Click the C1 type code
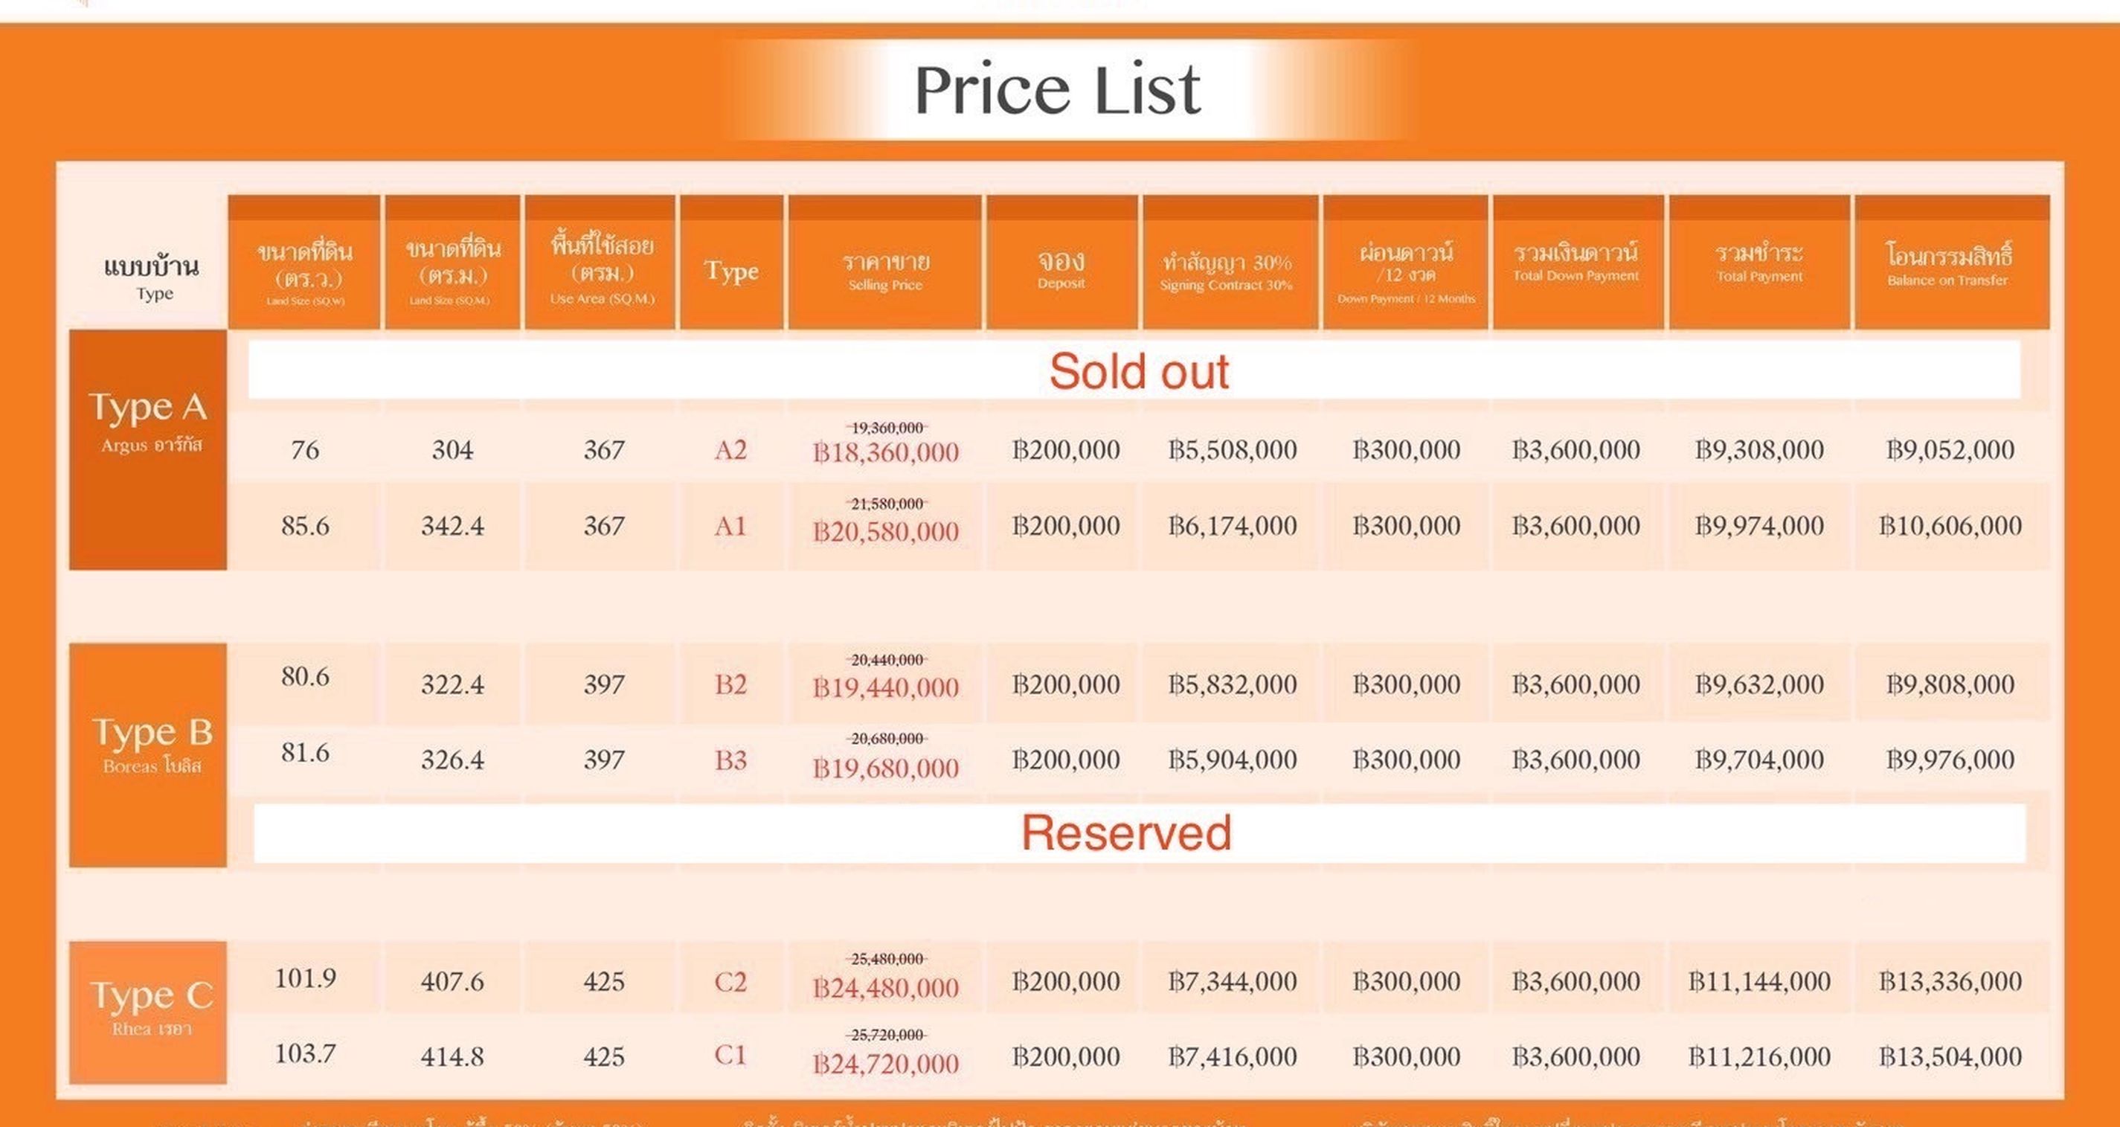Image resolution: width=2120 pixels, height=1127 pixels. [x=730, y=1055]
